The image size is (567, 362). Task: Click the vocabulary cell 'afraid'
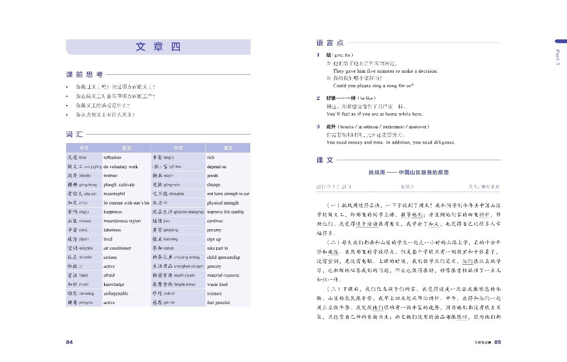(126, 275)
